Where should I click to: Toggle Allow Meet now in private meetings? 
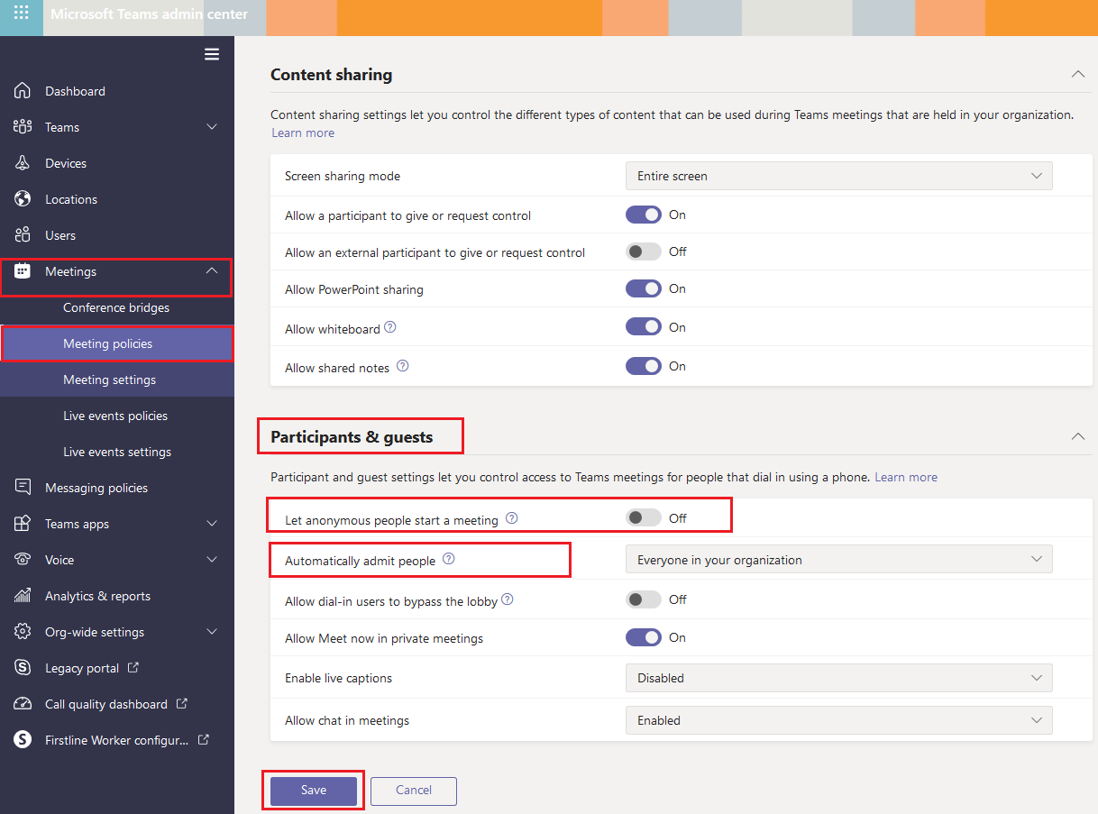(644, 637)
